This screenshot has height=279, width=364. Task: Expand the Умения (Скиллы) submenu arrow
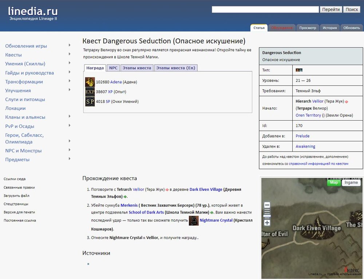coord(70,64)
